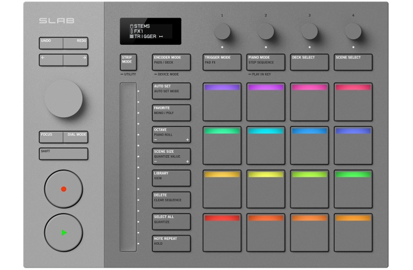Tap Select All Quantize button
The width and height of the screenshot is (413, 270).
(x=171, y=222)
